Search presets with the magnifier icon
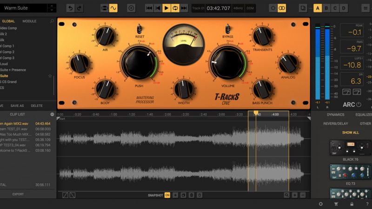372x209 pixels. [x=52, y=21]
